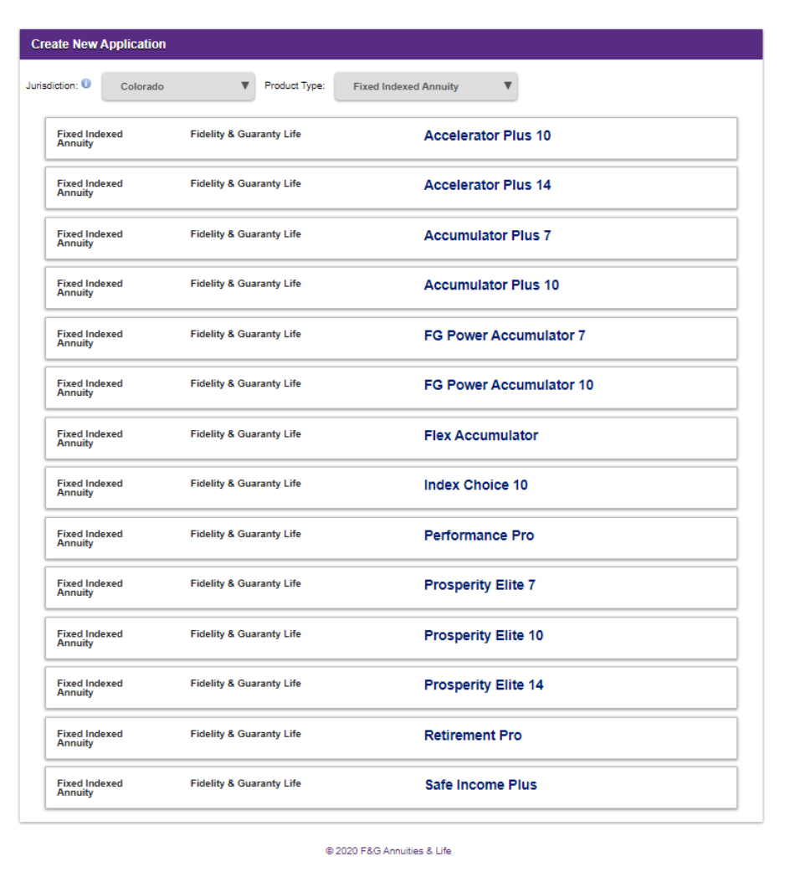Click Fixed Indexed Annuity label in Prosperity Elite 14 row

(x=90, y=688)
